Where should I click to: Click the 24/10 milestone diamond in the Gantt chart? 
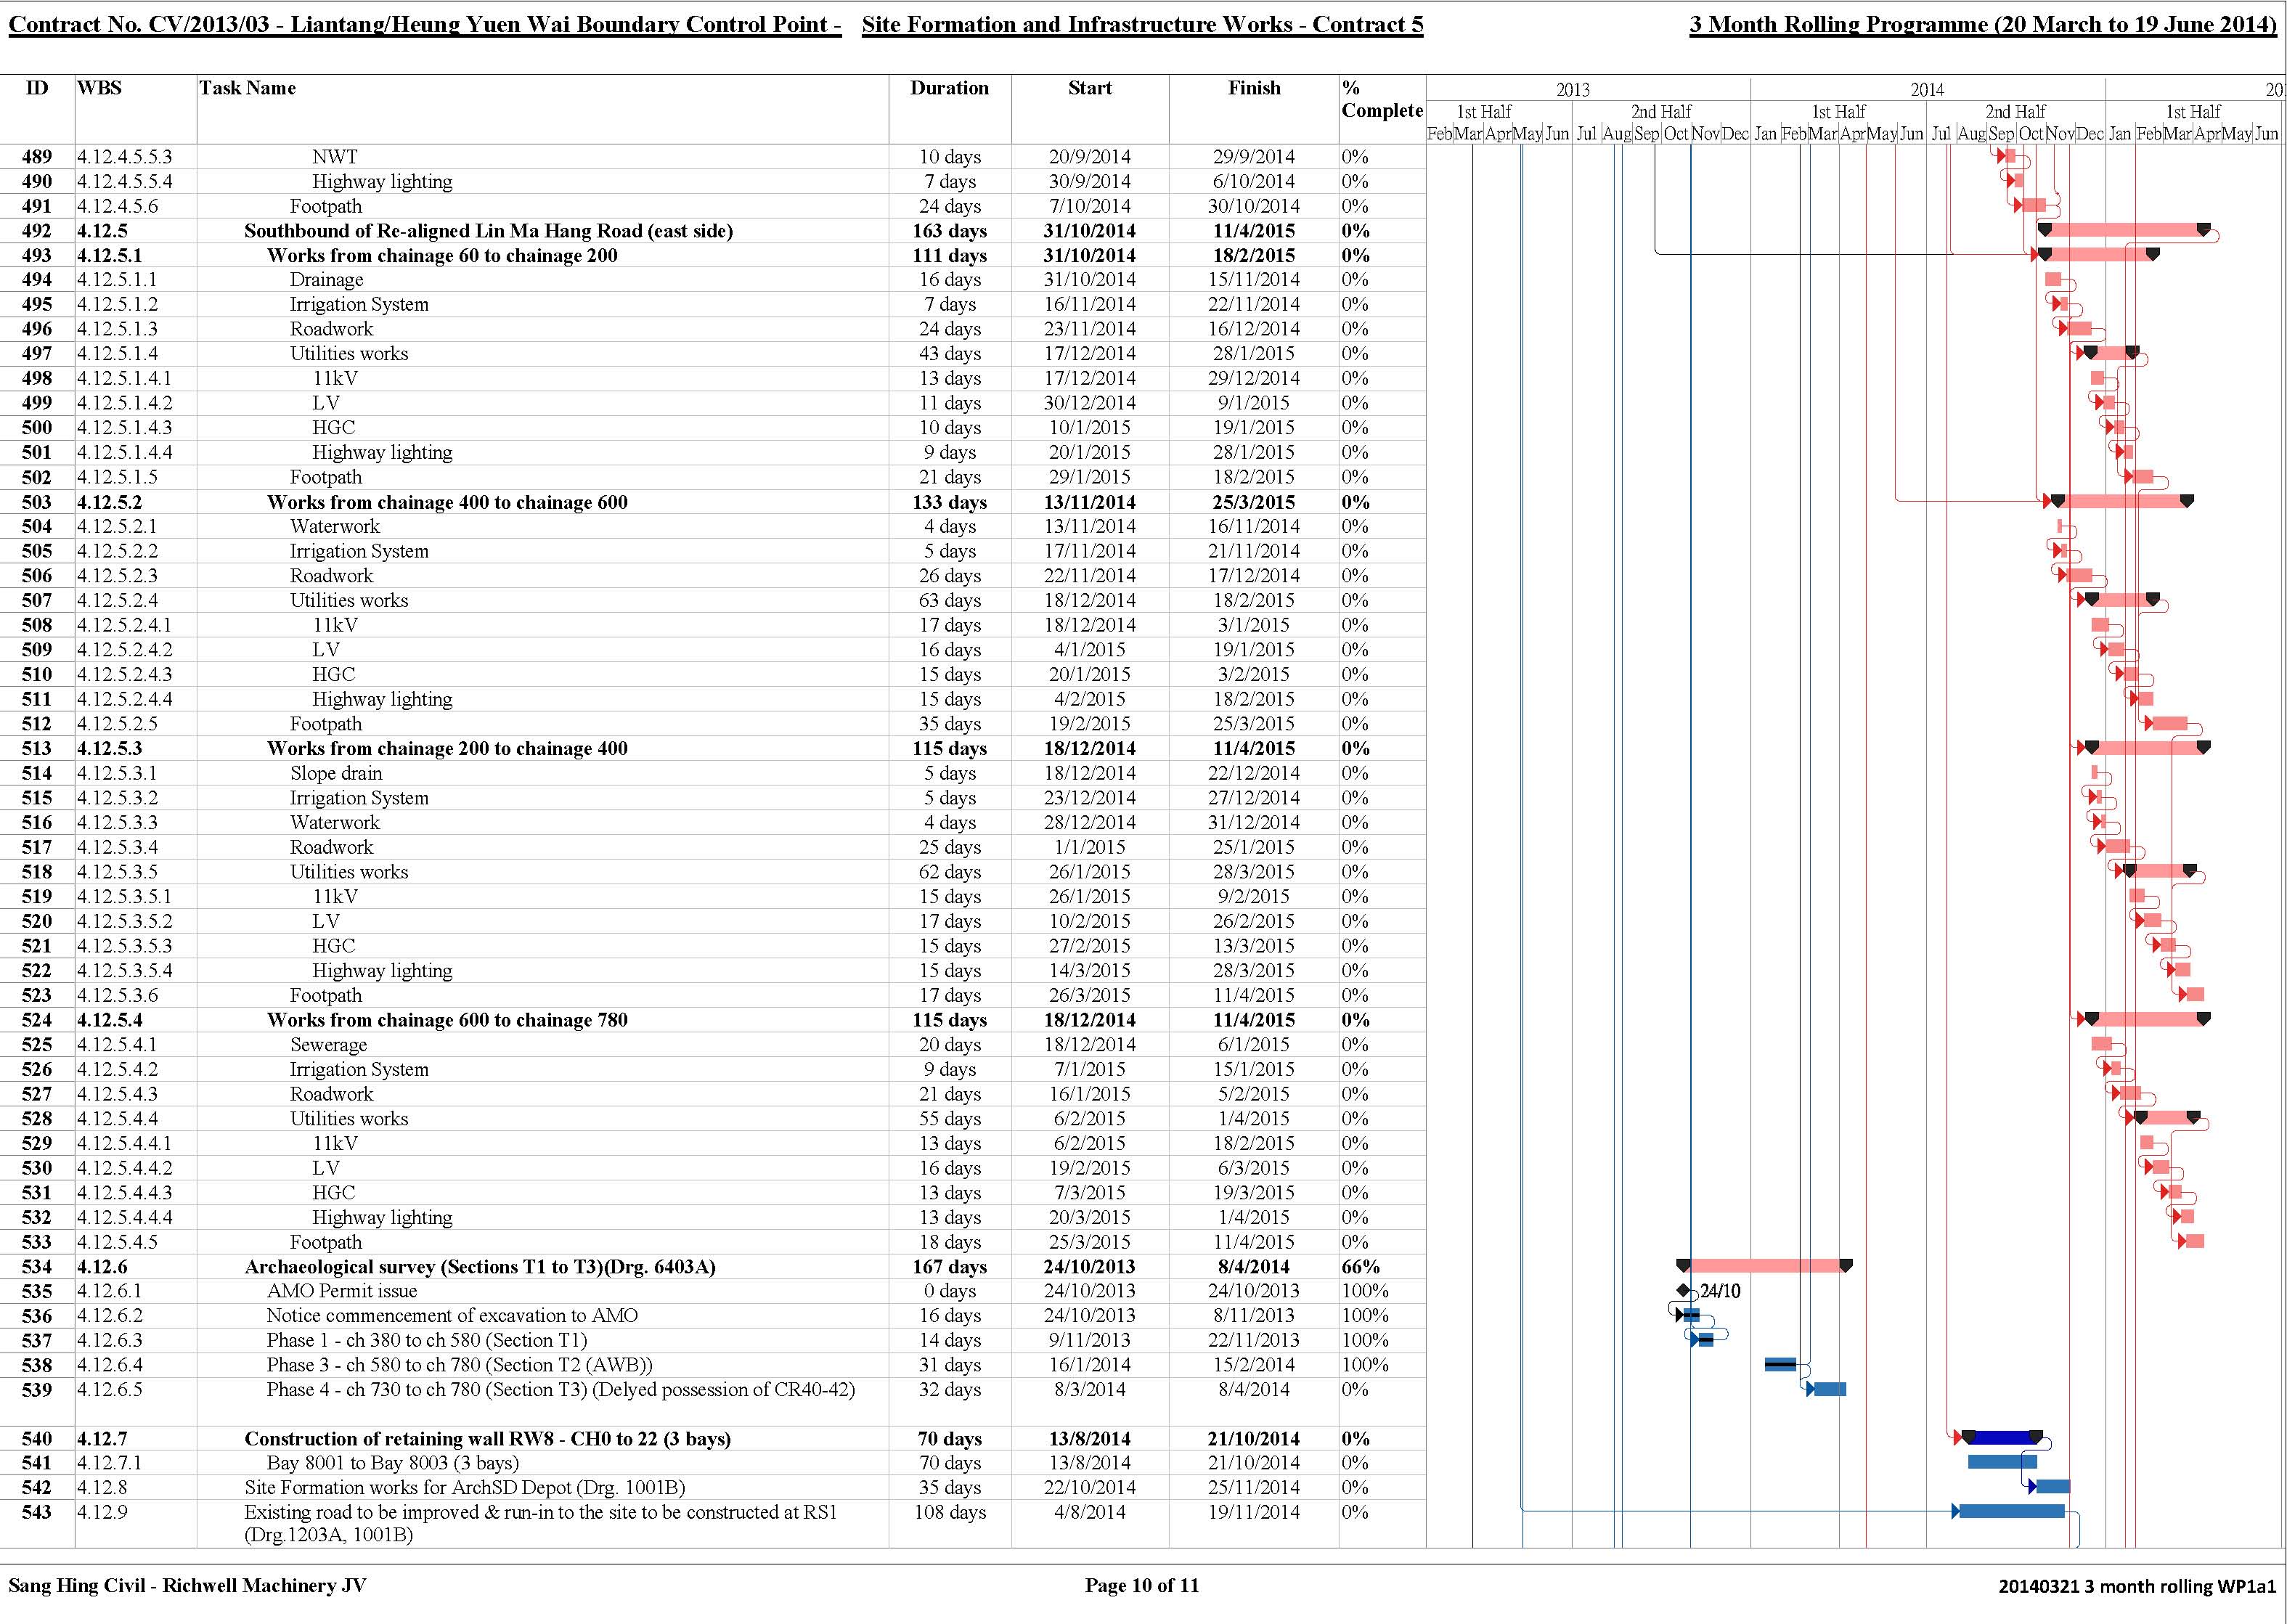[1683, 1291]
